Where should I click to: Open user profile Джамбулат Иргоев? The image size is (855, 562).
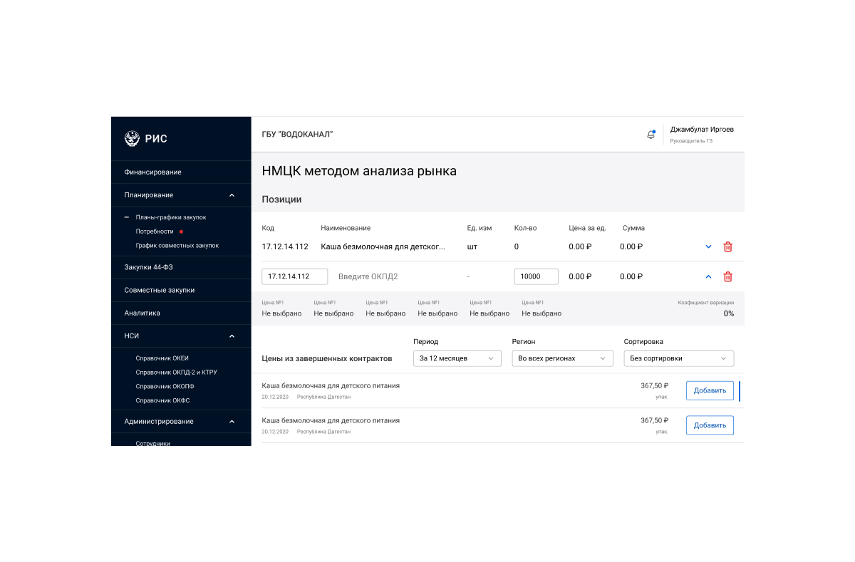point(702,134)
